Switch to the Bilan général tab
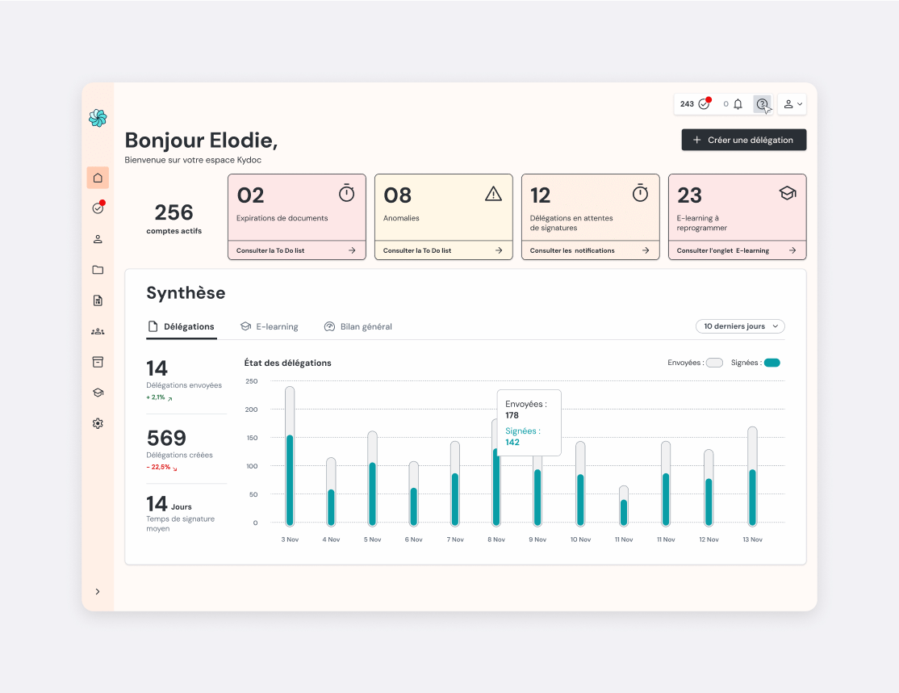 [358, 326]
